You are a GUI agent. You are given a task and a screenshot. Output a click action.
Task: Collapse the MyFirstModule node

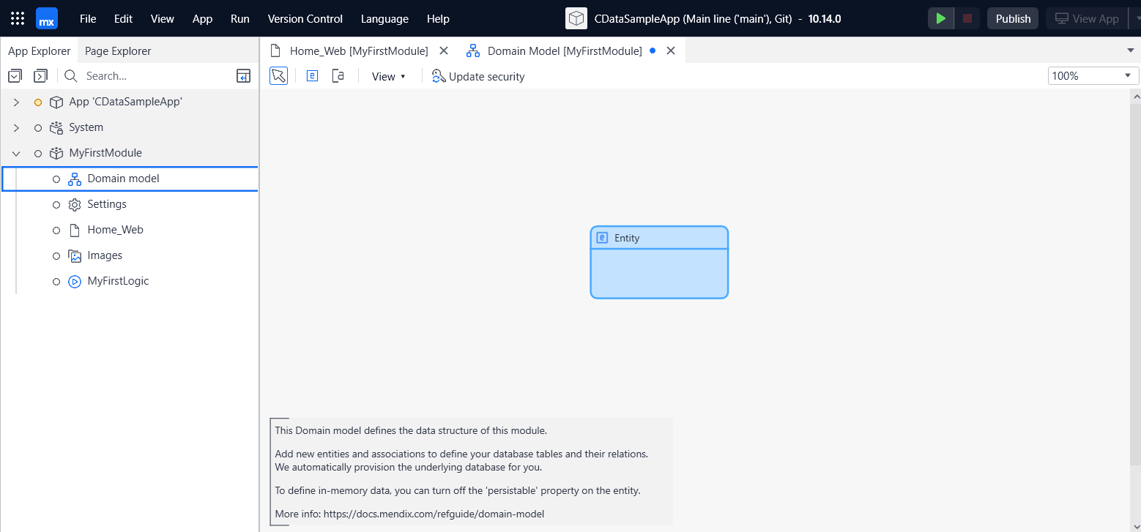pyautogui.click(x=16, y=153)
